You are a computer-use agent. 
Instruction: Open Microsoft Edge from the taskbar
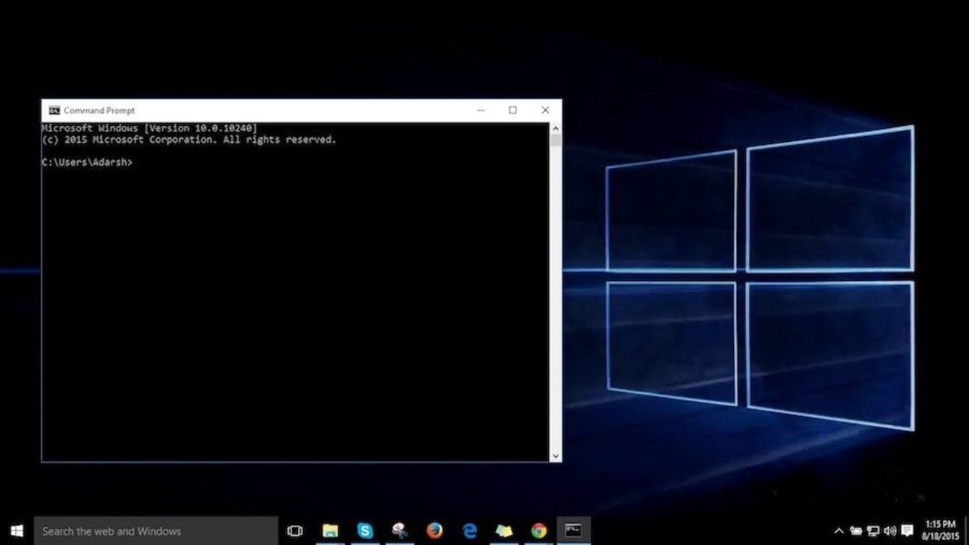tap(469, 530)
